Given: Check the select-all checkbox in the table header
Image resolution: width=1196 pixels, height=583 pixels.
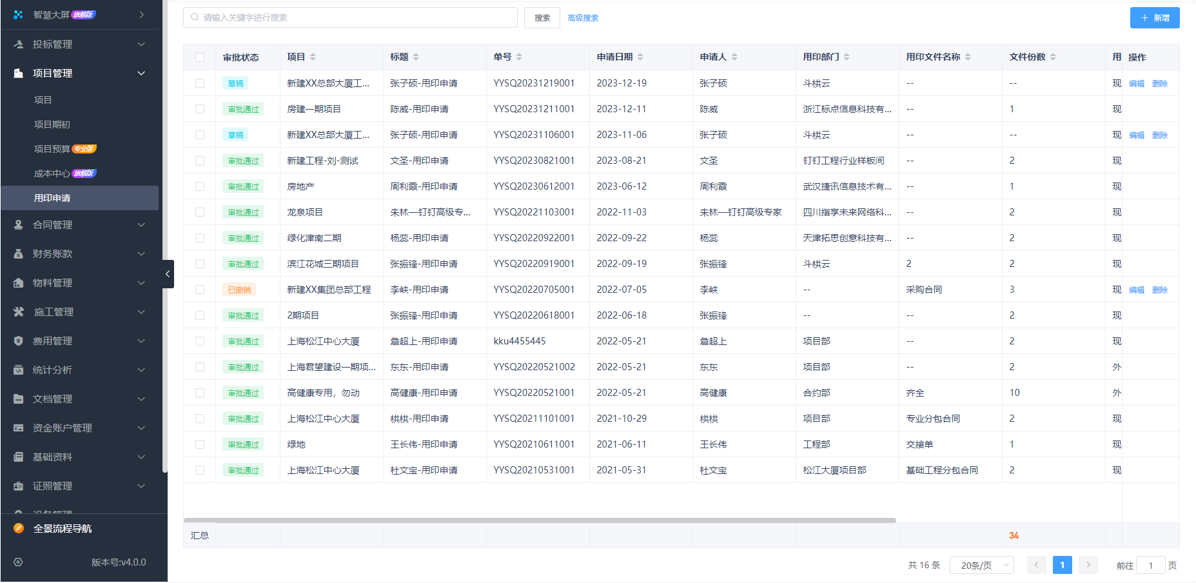Looking at the screenshot, I should click(x=200, y=57).
